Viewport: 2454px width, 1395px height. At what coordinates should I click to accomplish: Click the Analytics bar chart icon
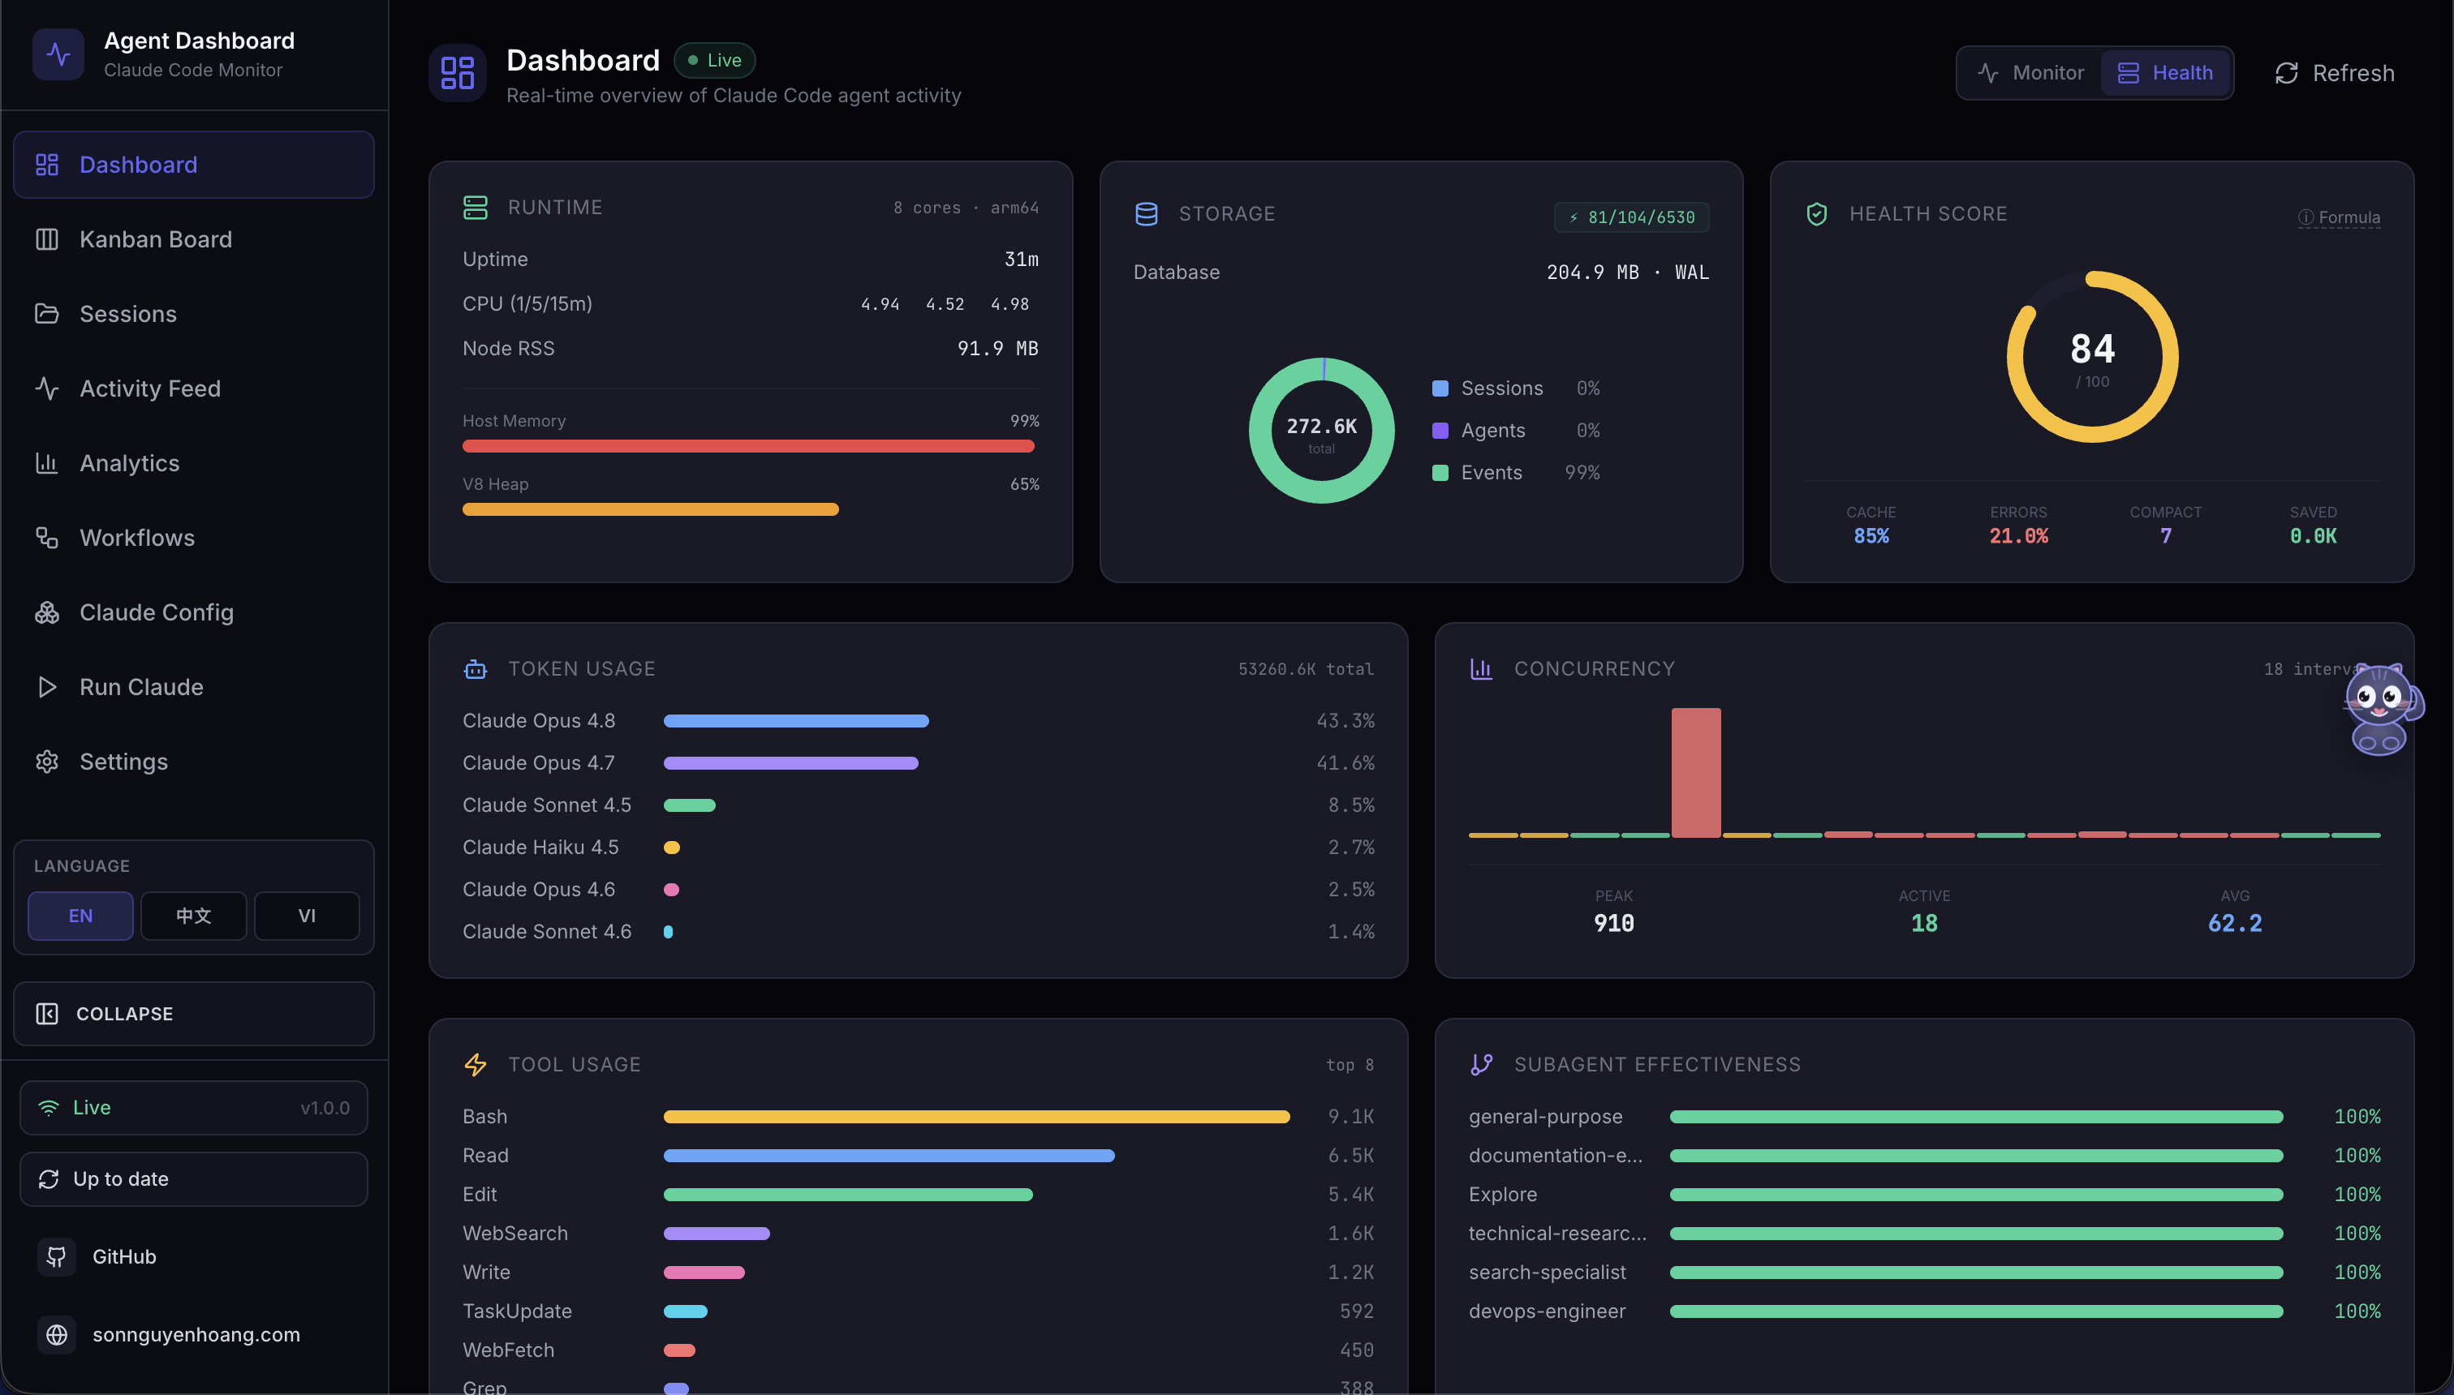tap(47, 464)
